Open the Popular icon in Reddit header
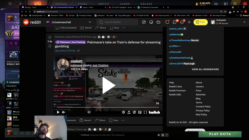Screen dimensions: 249x140 click(144, 22)
